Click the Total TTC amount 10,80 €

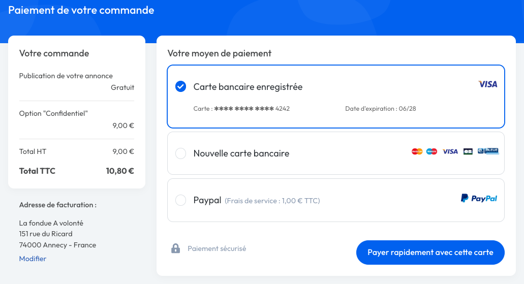[120, 171]
